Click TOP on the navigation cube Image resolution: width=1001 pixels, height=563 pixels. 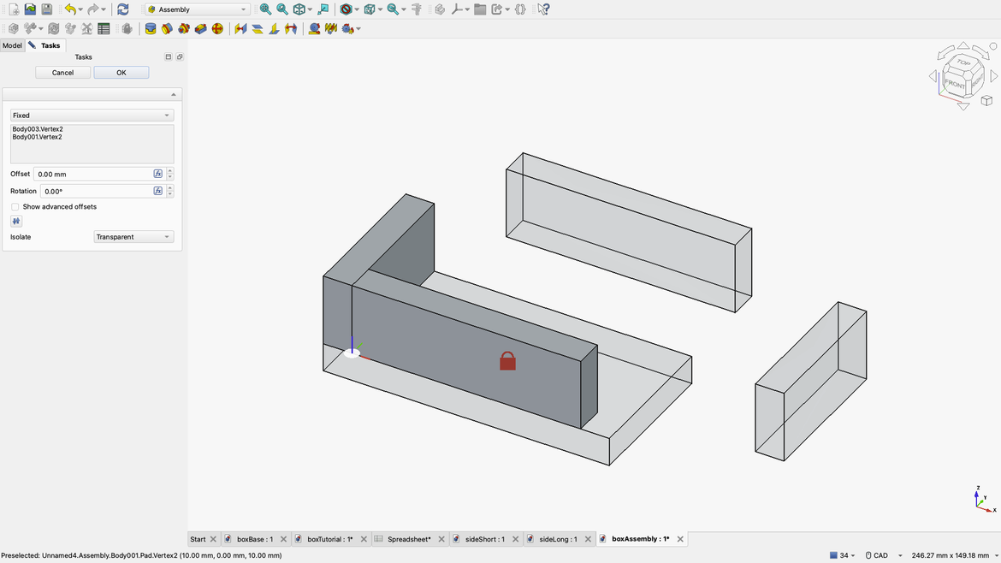[x=963, y=62]
